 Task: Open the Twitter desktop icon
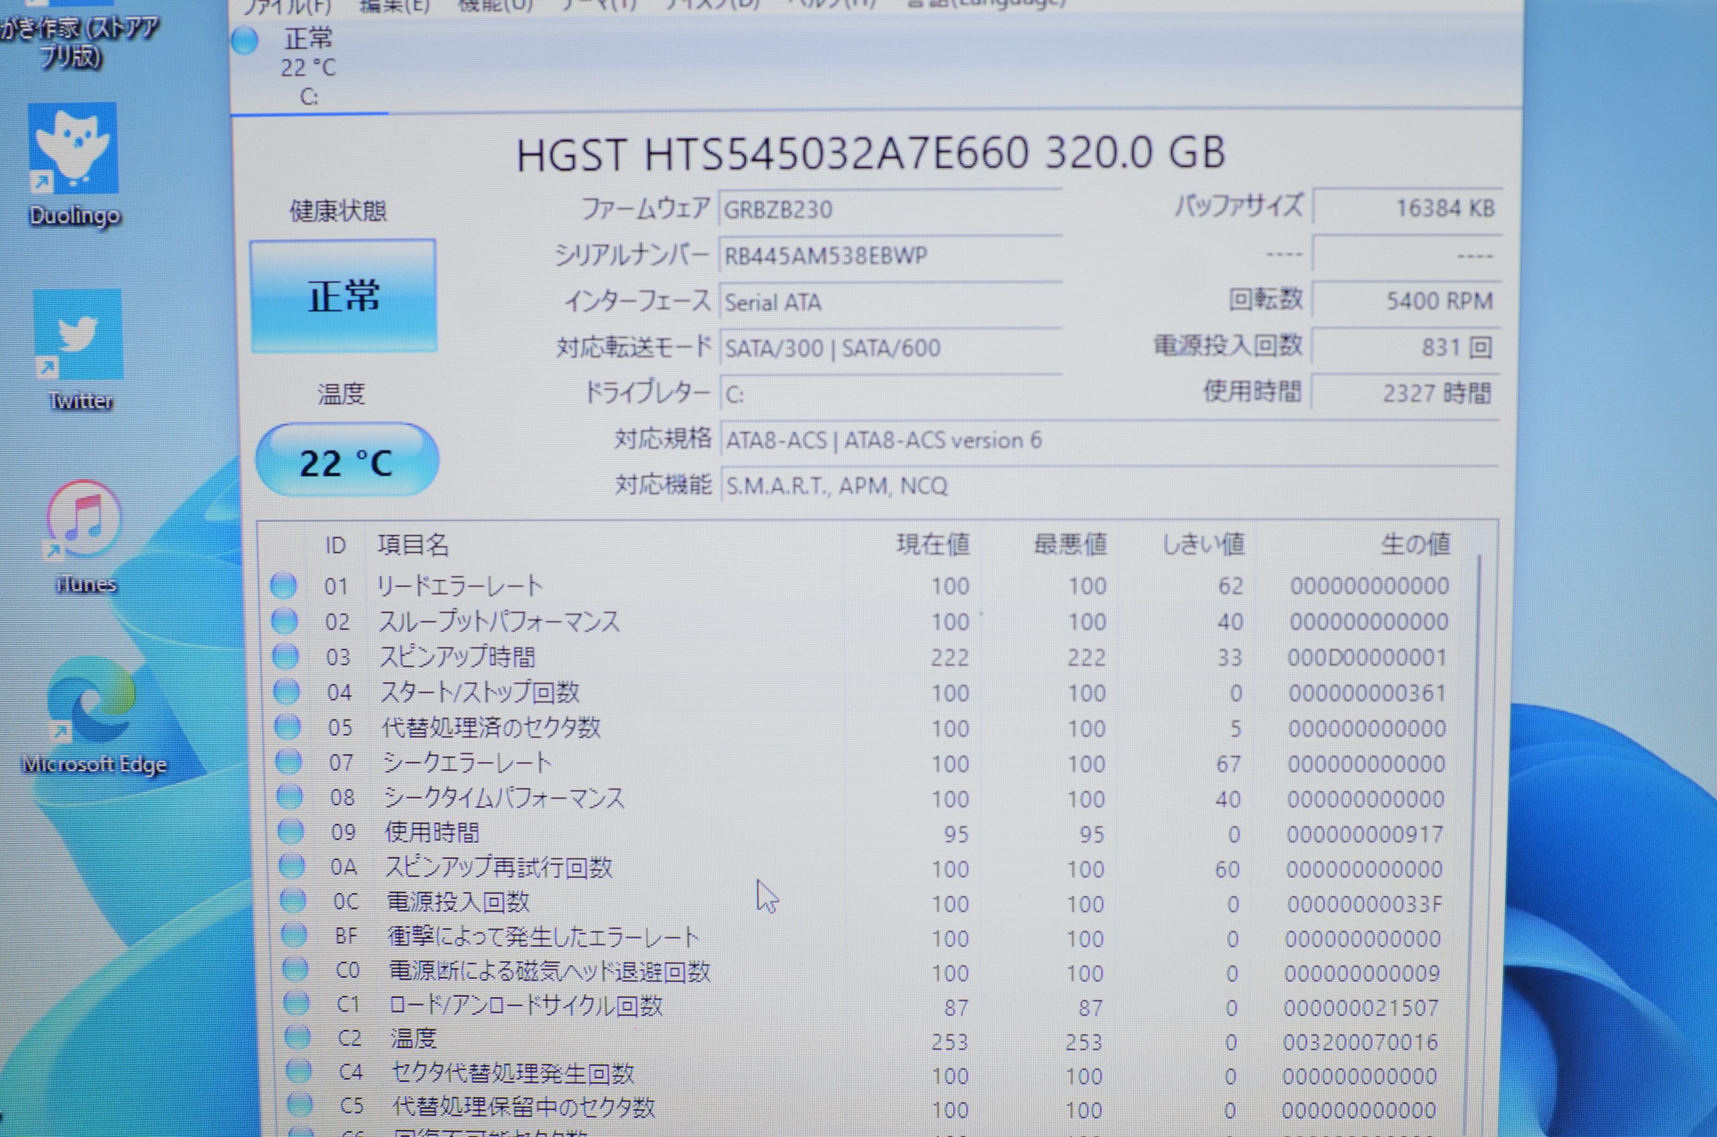coord(79,335)
